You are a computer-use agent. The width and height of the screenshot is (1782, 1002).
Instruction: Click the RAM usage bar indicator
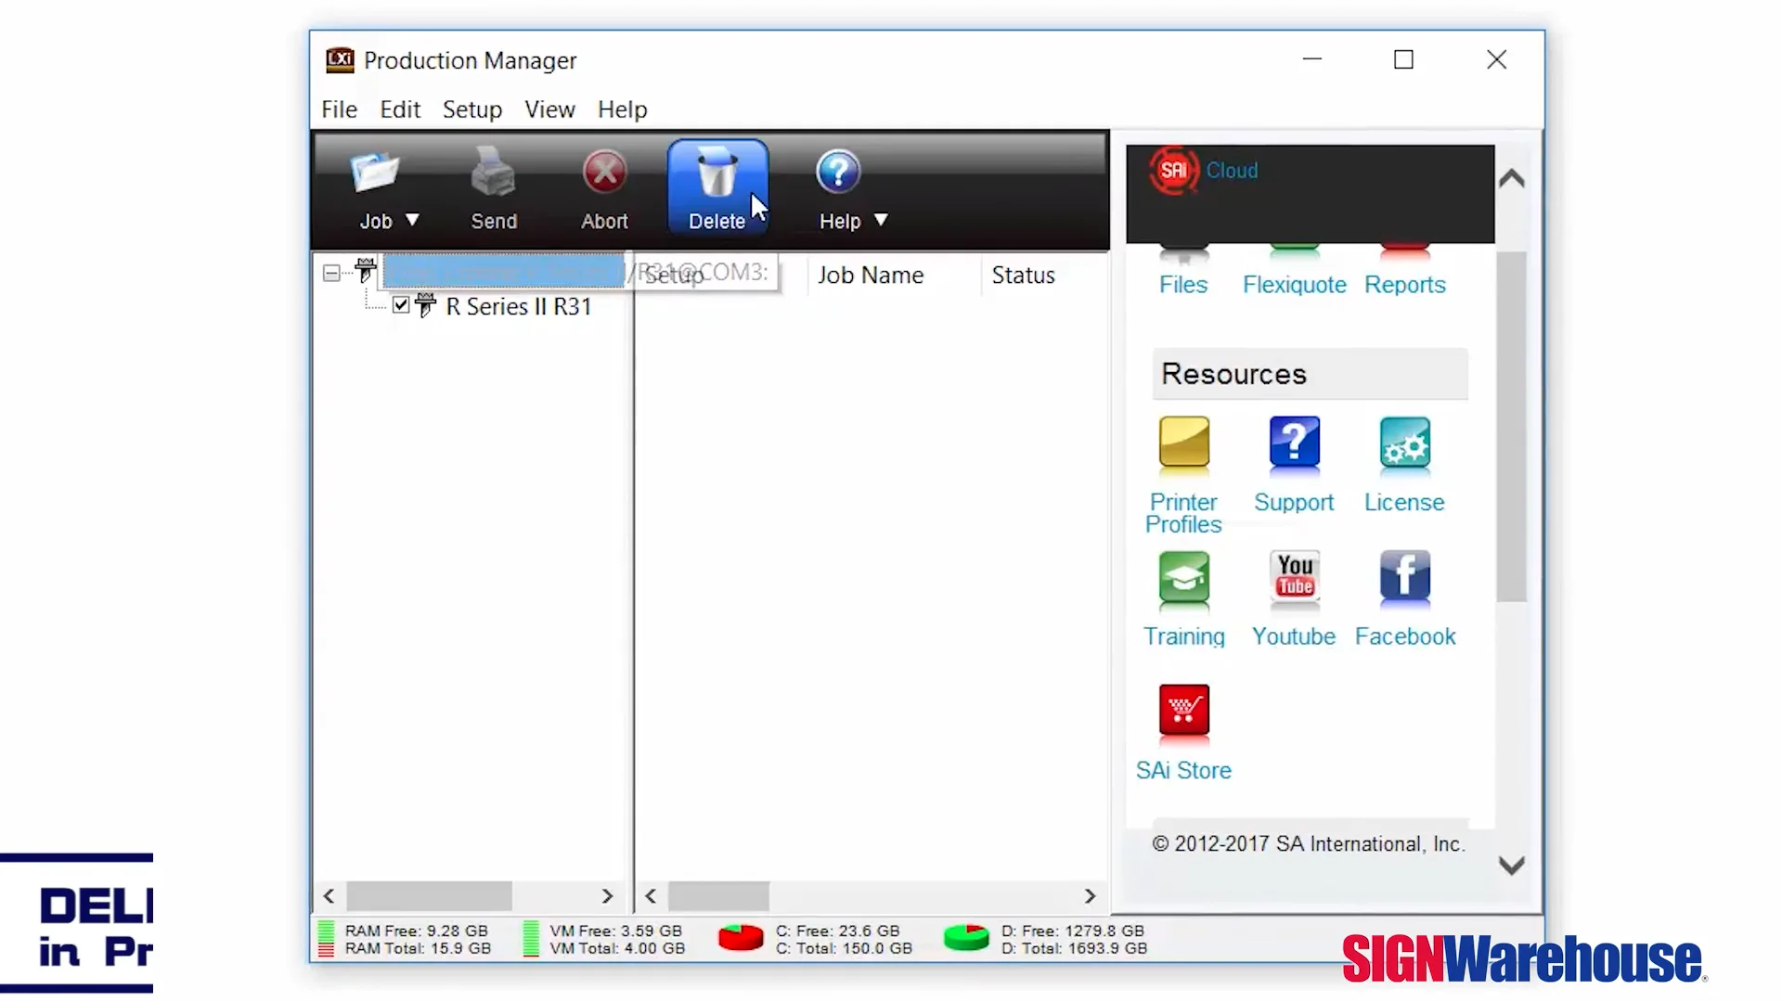pyautogui.click(x=327, y=939)
